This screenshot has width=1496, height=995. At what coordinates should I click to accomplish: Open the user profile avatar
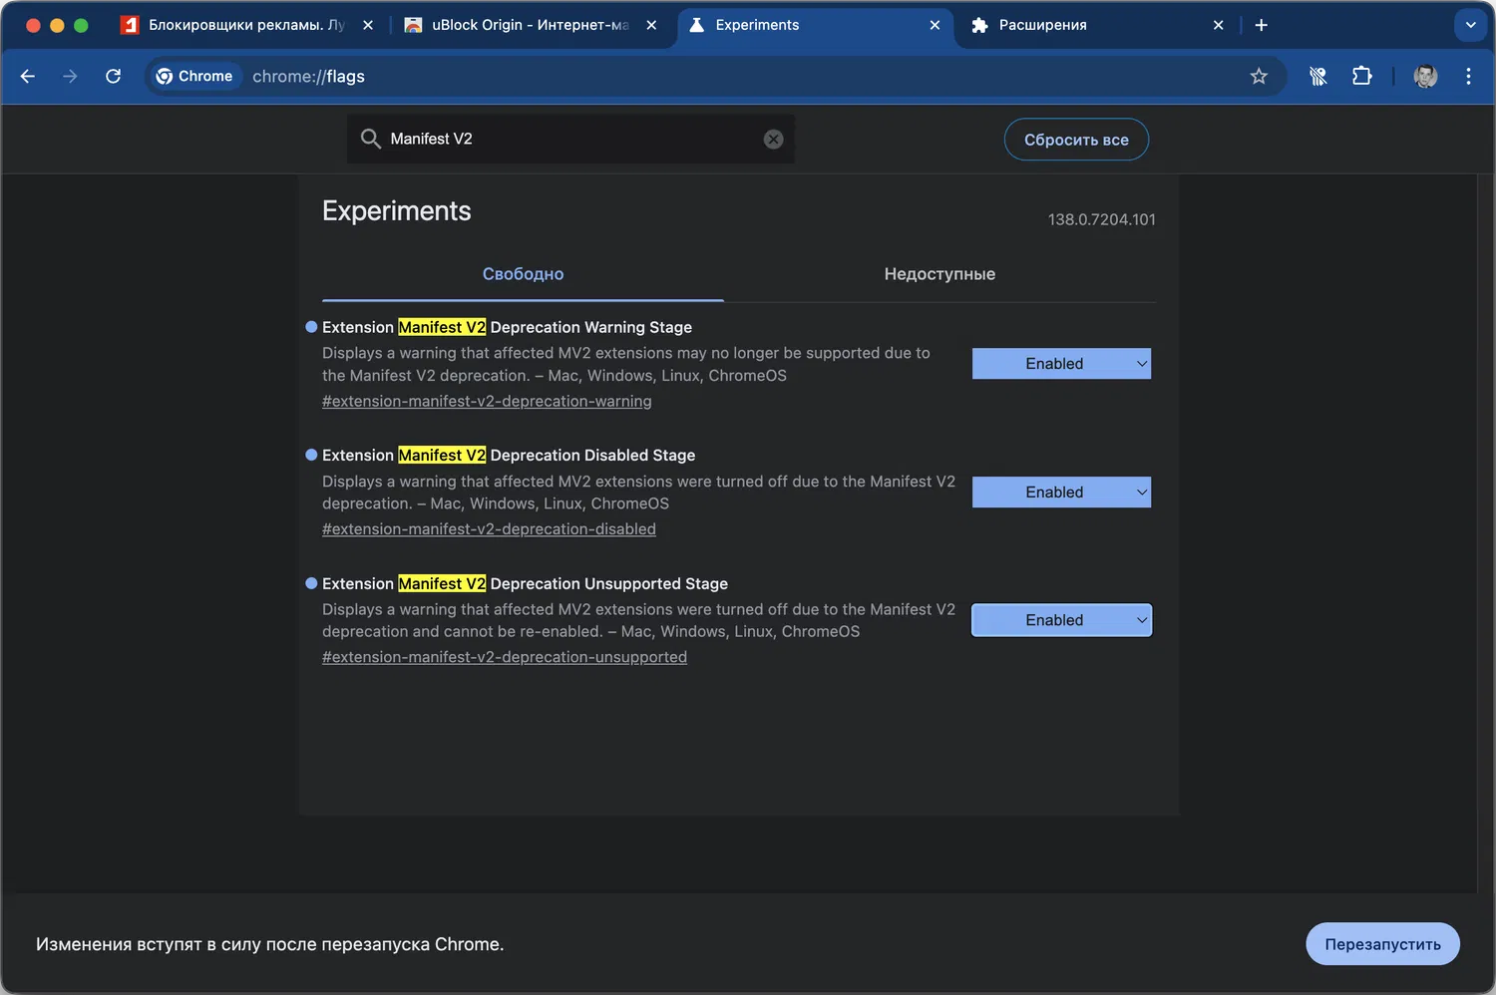coord(1425,77)
